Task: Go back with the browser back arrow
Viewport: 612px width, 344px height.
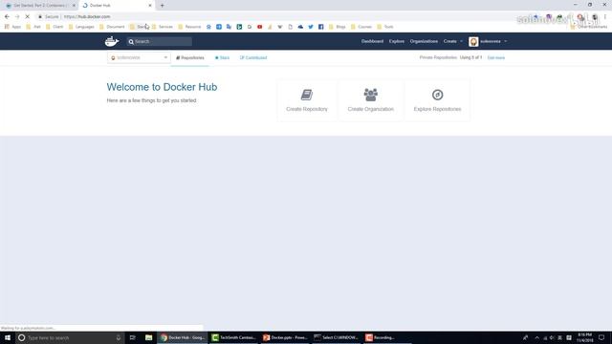Action: click(7, 17)
